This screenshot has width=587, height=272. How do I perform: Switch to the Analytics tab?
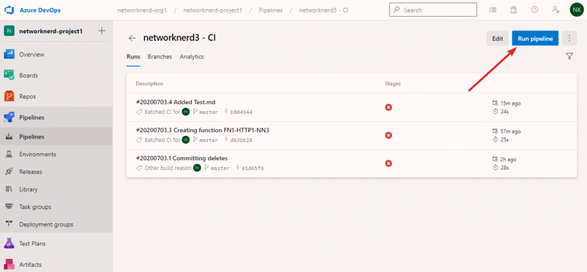(191, 57)
